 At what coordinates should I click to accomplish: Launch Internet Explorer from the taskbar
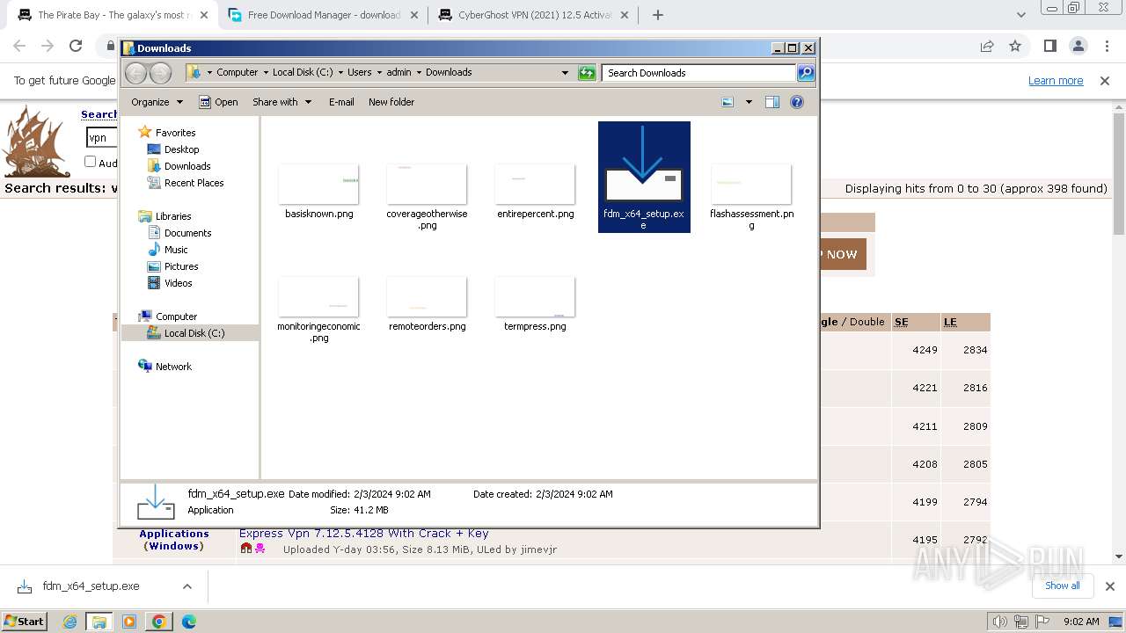point(70,622)
